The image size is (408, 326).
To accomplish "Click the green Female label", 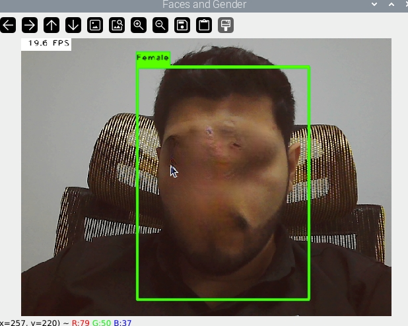I will [x=153, y=57].
